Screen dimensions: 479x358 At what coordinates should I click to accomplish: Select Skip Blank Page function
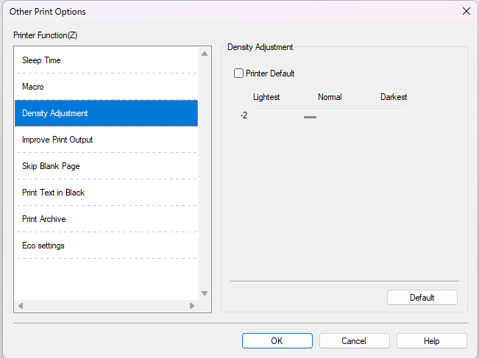click(51, 166)
